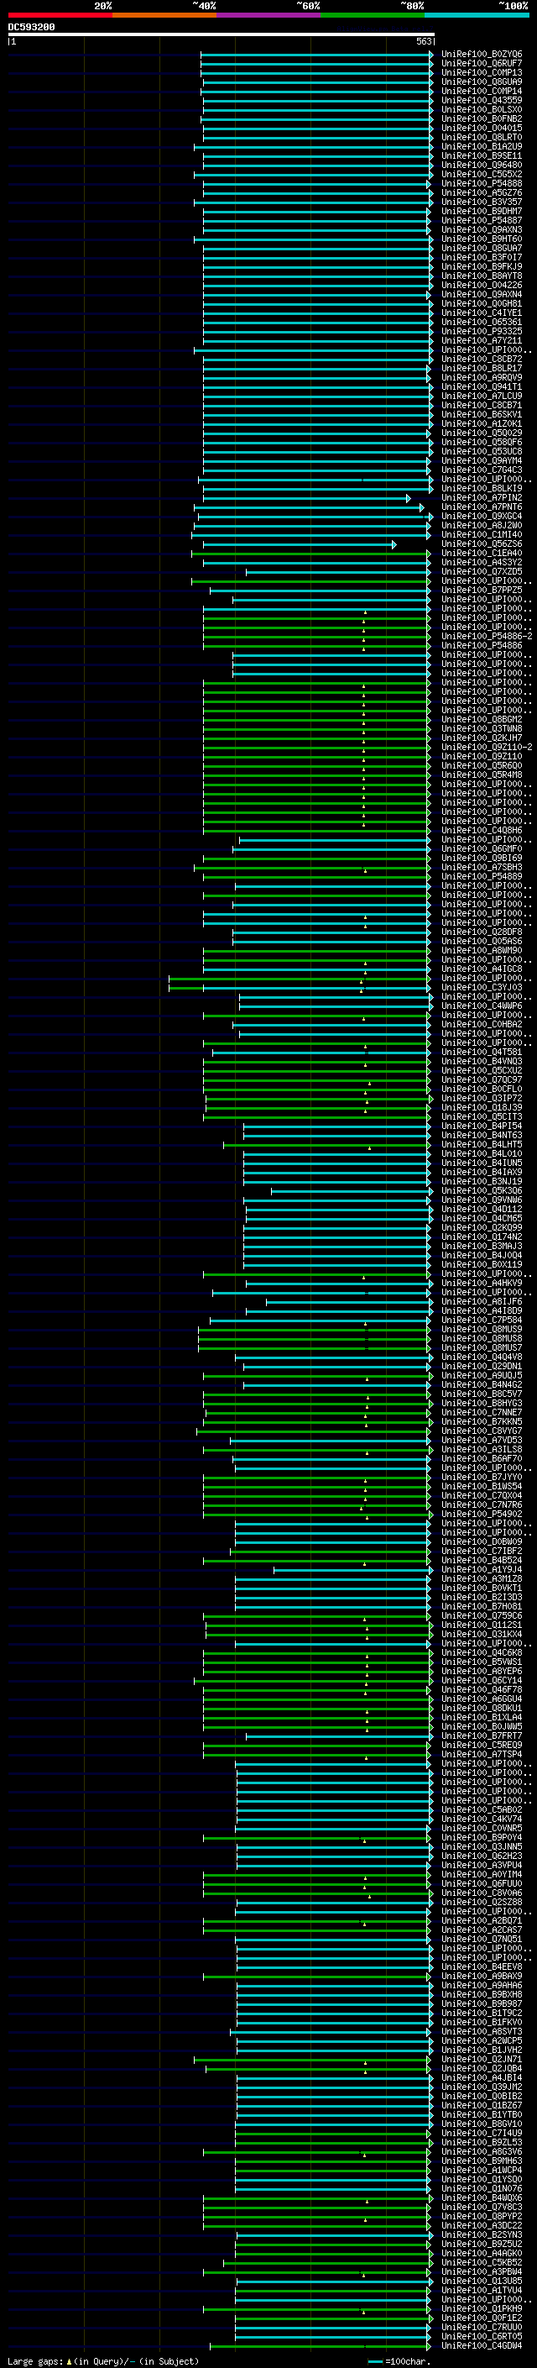Image resolution: width=537 pixels, height=2368 pixels.
Task: Click the UniRef100_C8CB72 label
Action: click(481, 360)
